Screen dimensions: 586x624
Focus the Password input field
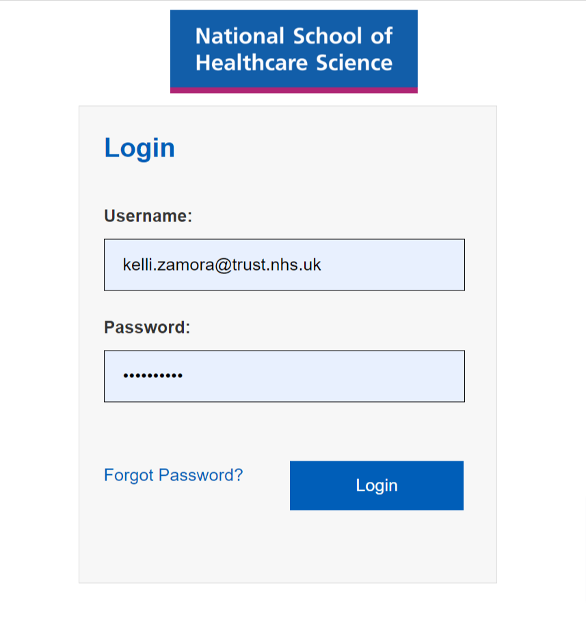click(284, 377)
